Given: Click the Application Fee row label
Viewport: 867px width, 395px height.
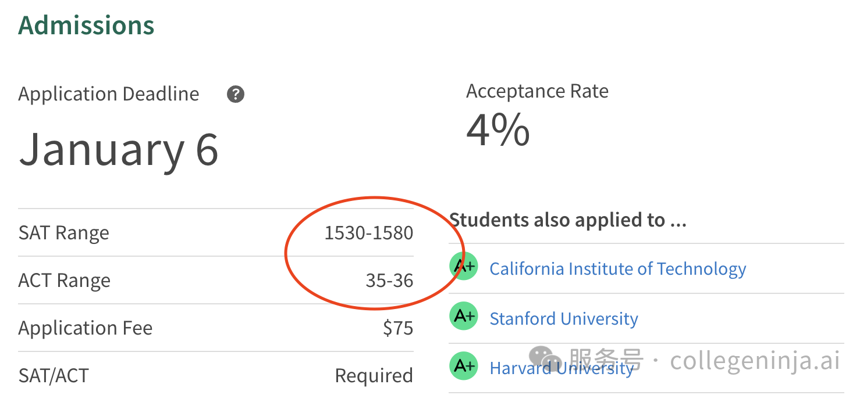Looking at the screenshot, I should 86,328.
